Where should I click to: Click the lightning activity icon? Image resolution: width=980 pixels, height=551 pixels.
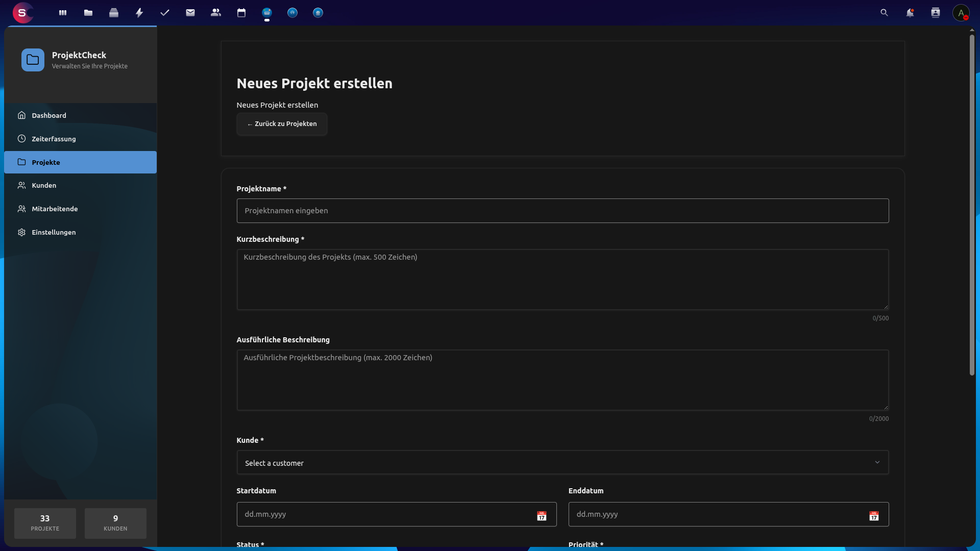[139, 13]
